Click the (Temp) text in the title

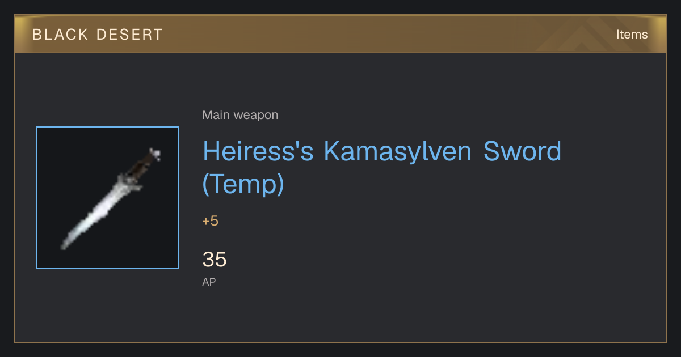pyautogui.click(x=243, y=184)
